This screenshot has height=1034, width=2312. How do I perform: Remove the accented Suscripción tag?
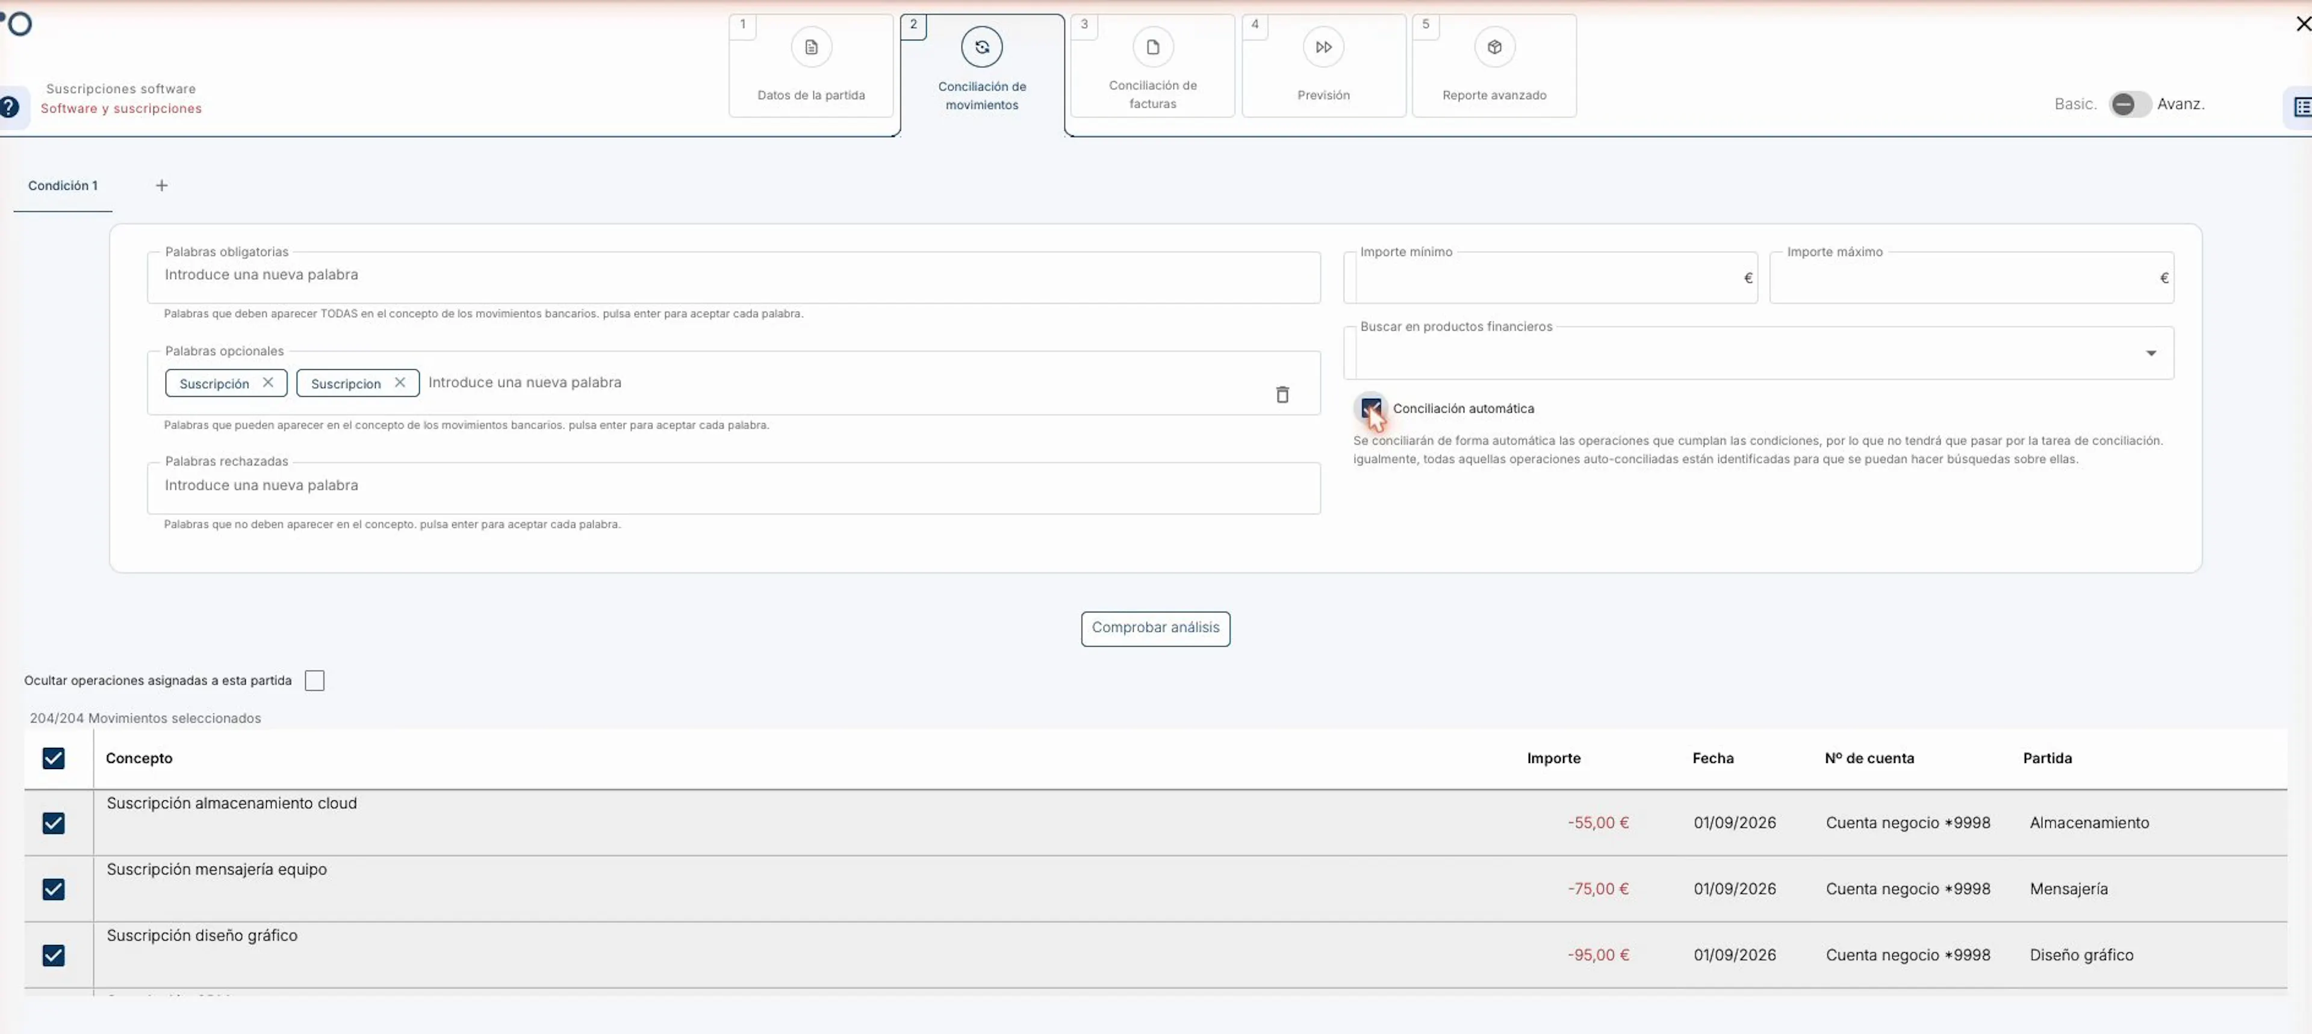click(x=267, y=382)
